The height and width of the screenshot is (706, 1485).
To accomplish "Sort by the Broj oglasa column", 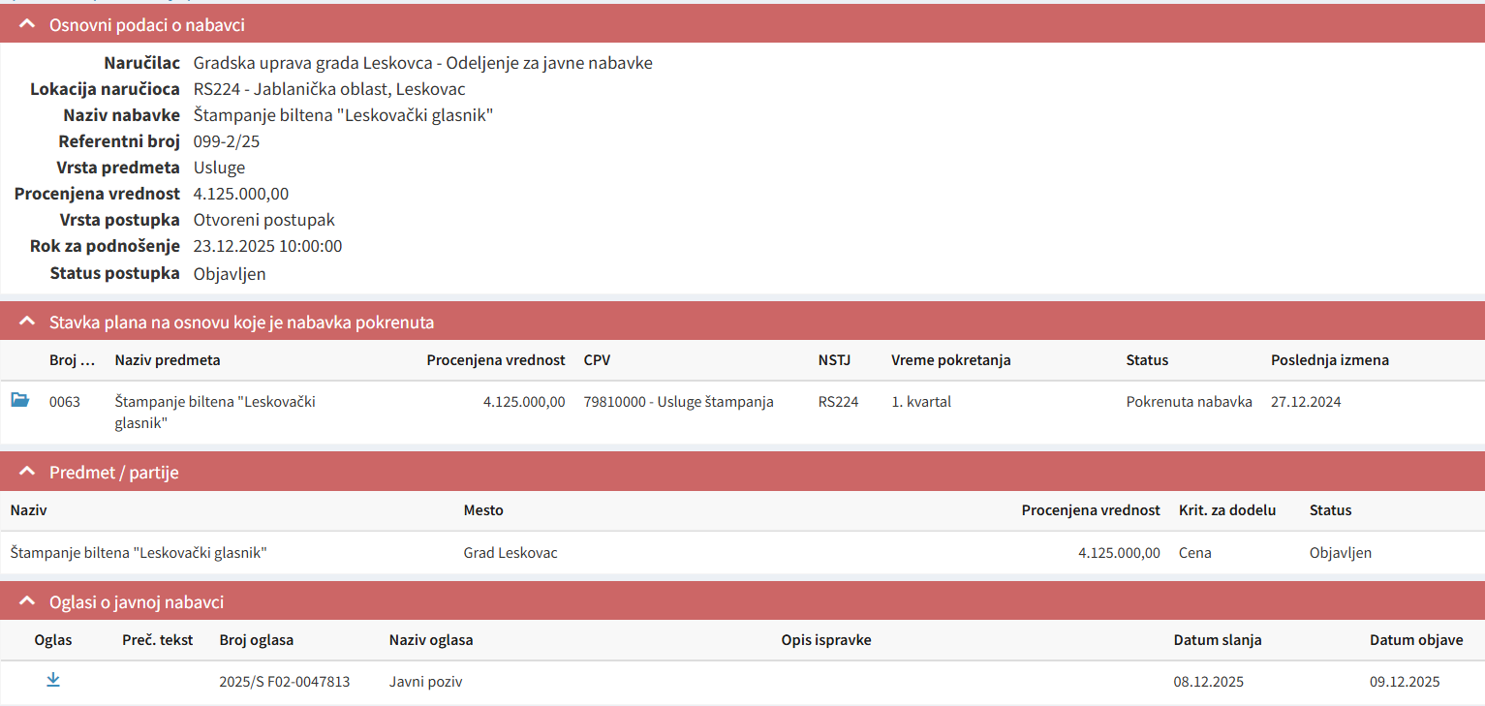I will [256, 640].
